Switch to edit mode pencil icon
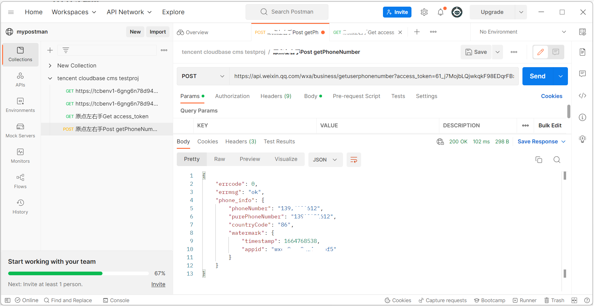 541,52
